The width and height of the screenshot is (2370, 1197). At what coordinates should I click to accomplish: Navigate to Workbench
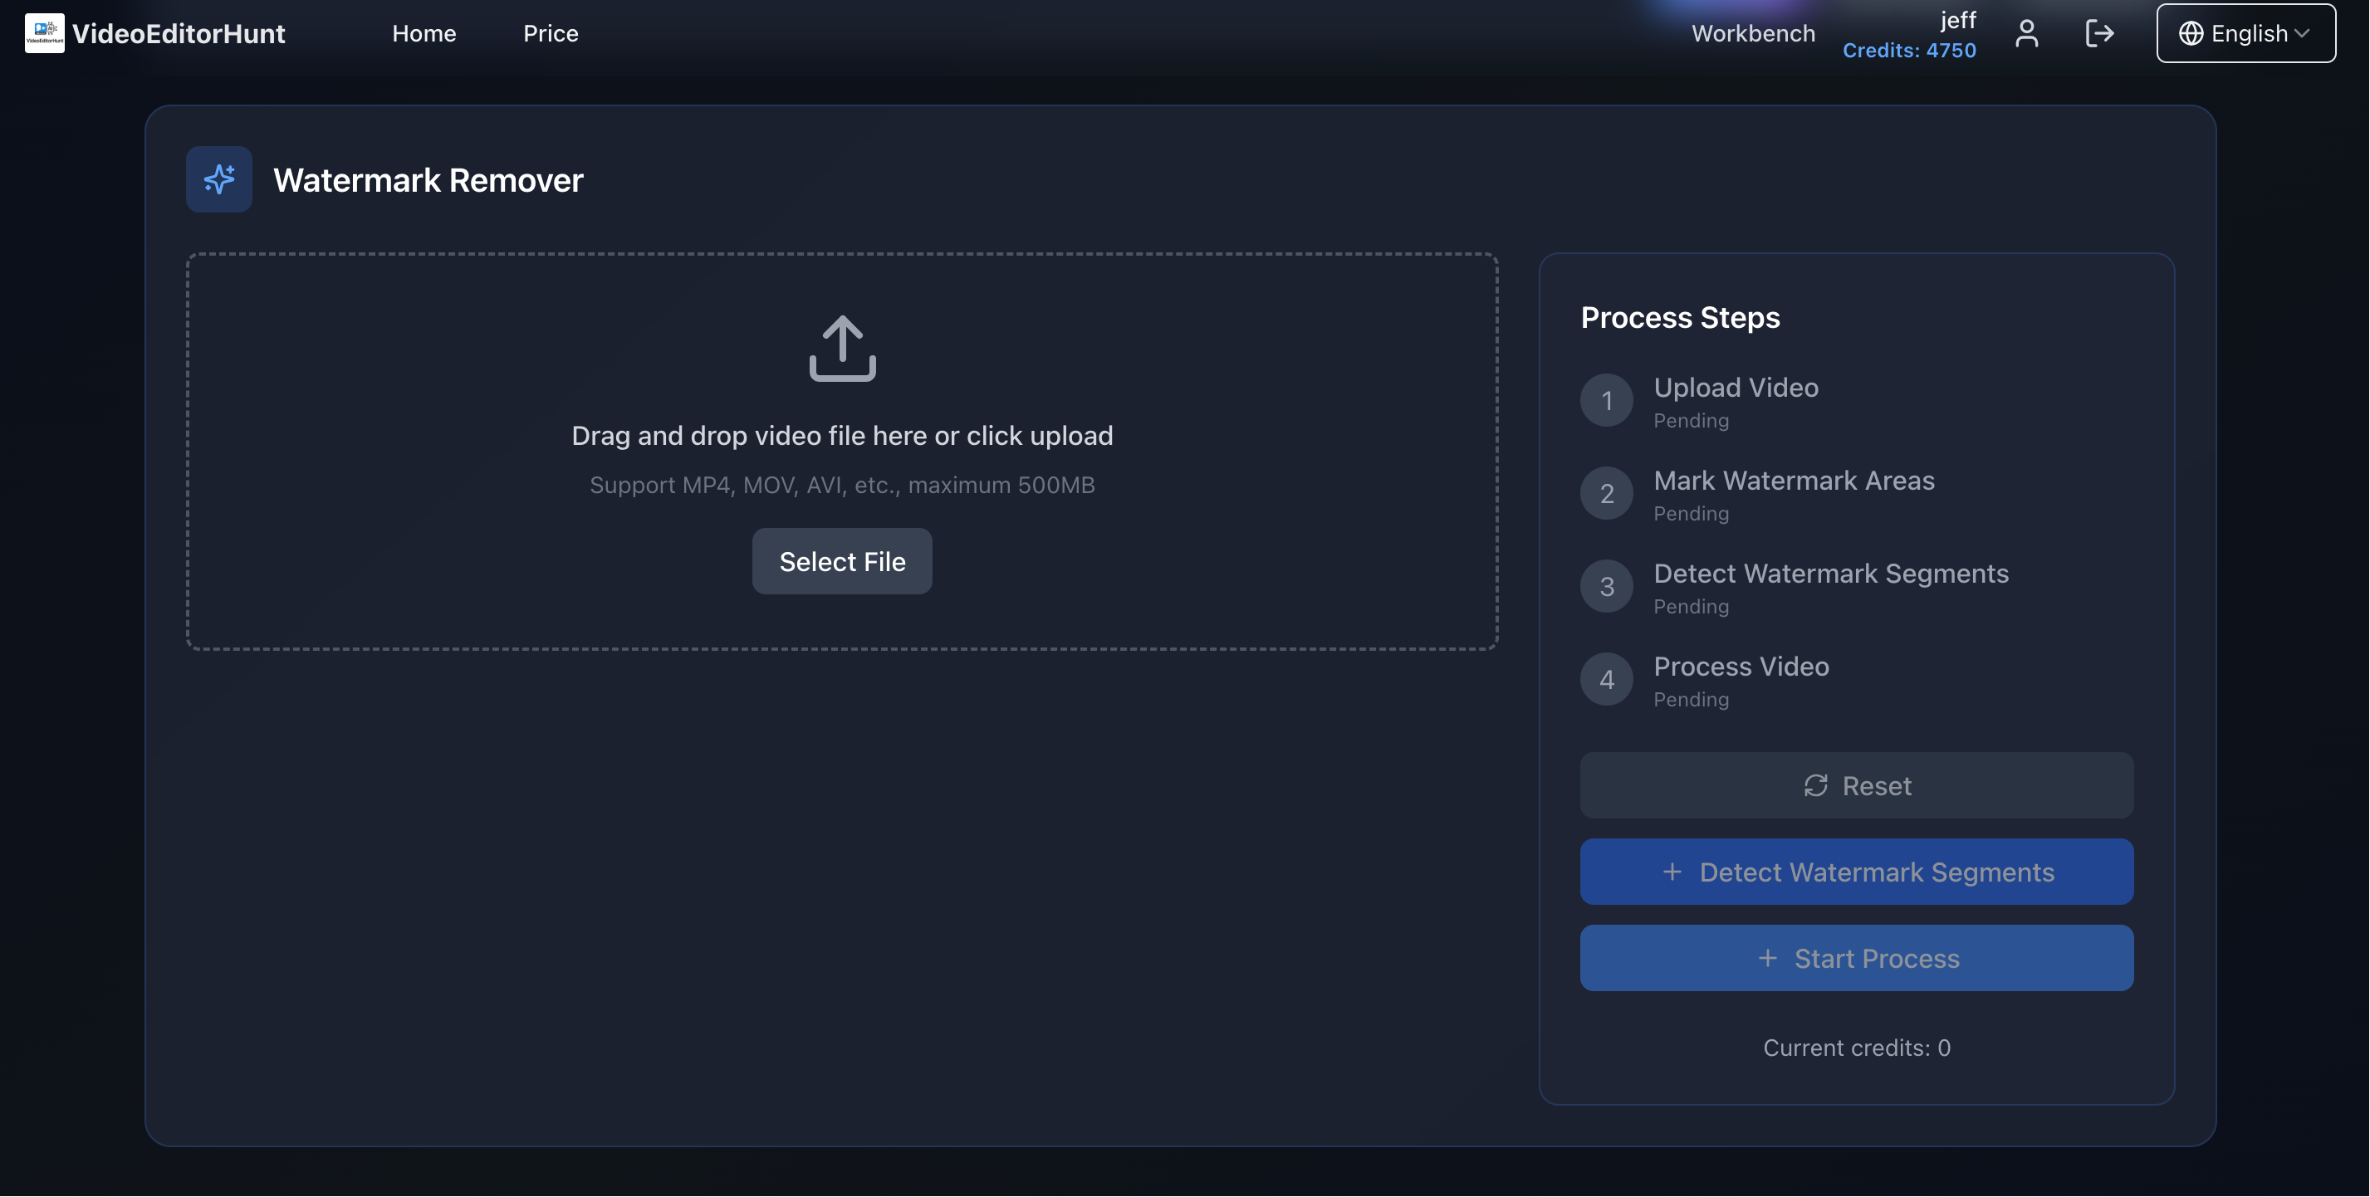tap(1754, 33)
